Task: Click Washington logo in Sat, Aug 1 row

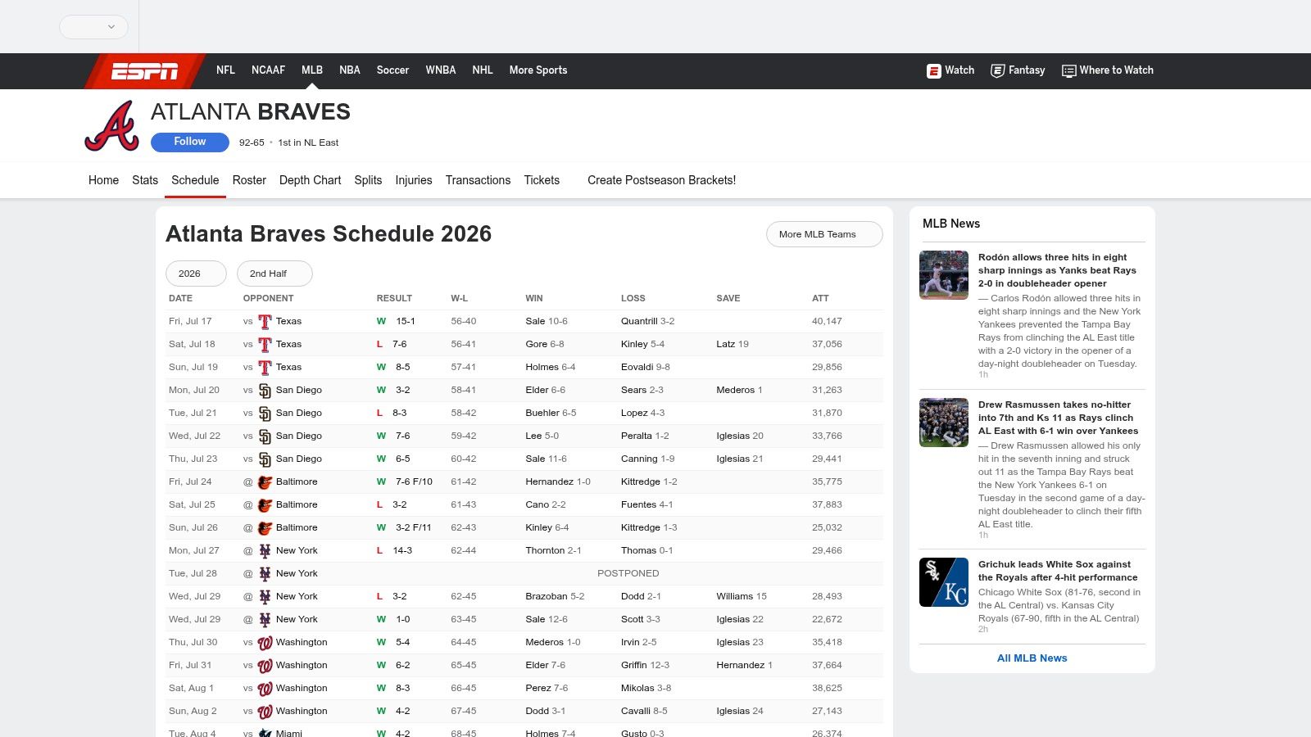Action: click(x=265, y=689)
